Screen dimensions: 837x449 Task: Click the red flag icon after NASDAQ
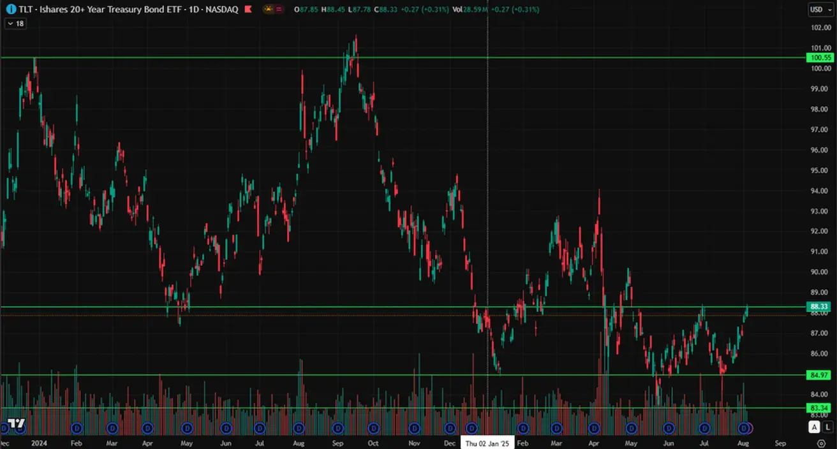248,10
